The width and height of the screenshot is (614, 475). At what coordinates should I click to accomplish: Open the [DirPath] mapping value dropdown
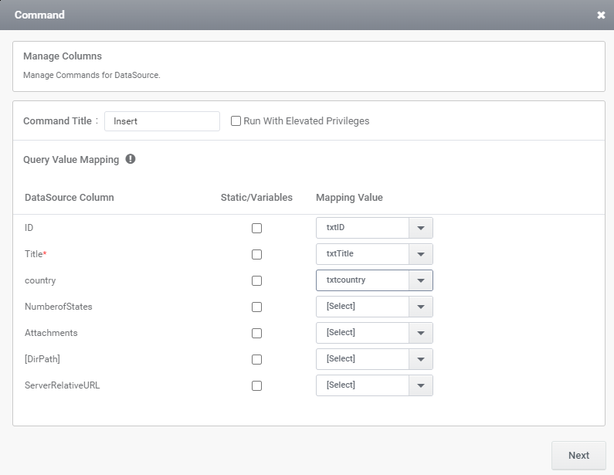(x=375, y=358)
